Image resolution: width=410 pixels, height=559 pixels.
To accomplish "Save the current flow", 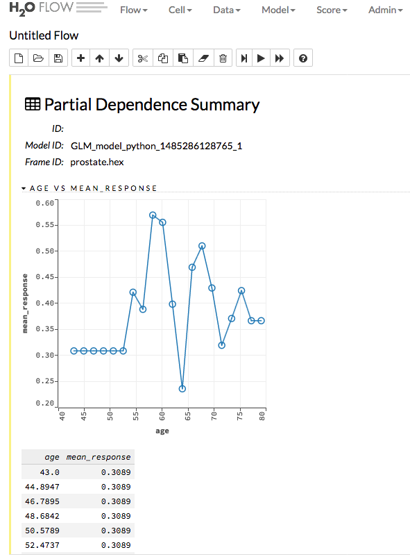I will point(58,58).
